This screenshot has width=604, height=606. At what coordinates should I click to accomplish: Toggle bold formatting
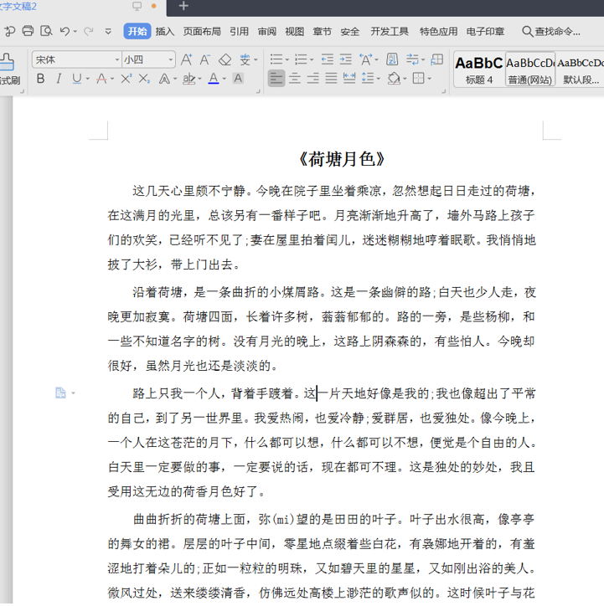[40, 79]
